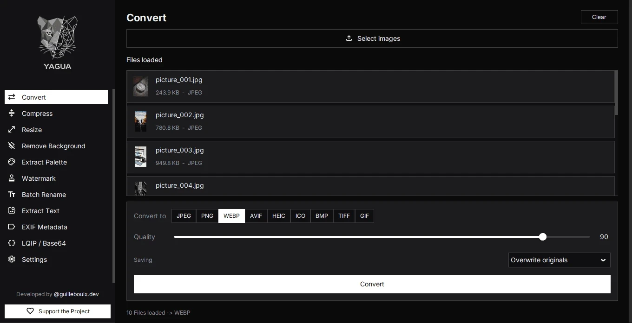Click Select images upload button
This screenshot has height=323, width=632.
point(372,38)
